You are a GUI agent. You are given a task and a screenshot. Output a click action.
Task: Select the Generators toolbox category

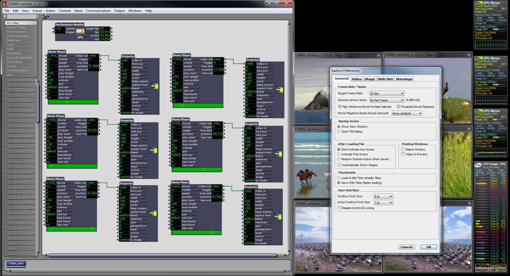(21, 53)
